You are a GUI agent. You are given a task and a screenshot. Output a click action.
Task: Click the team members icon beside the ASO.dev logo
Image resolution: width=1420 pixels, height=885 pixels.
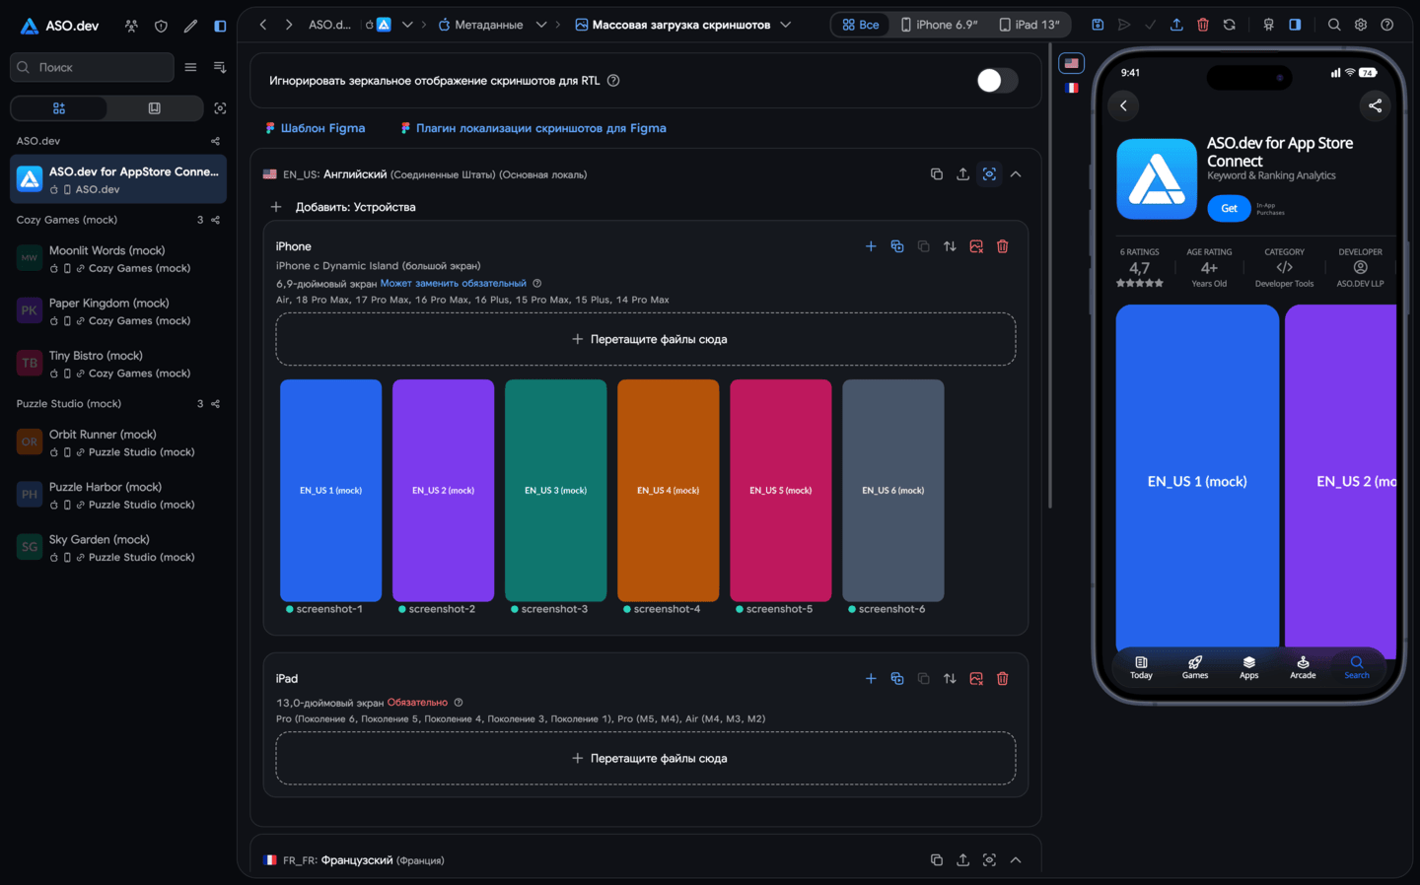131,26
